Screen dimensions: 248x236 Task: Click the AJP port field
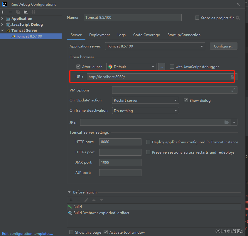tap(120, 173)
